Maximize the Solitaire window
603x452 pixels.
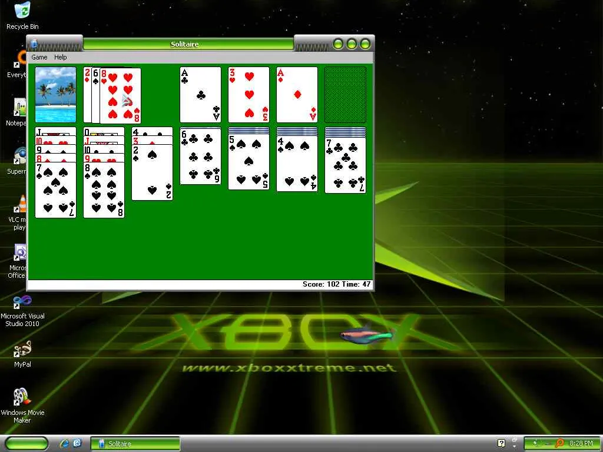tap(352, 44)
